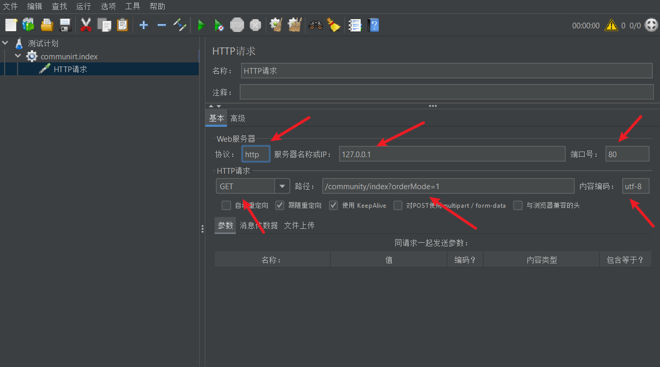The image size is (660, 367).
Task: Click the warning triangle log icon
Action: 611,25
